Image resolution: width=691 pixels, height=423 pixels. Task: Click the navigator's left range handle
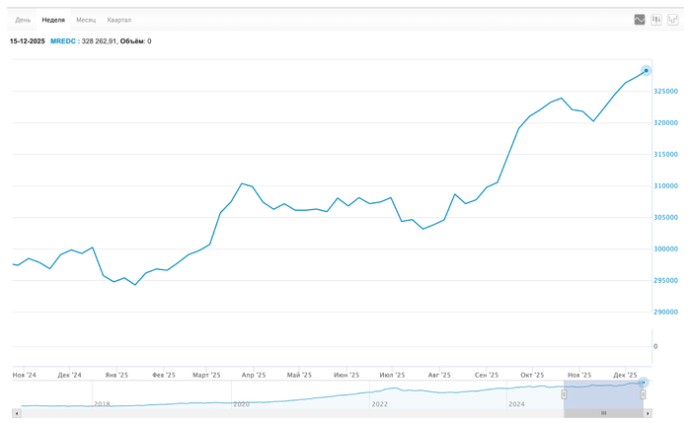565,394
